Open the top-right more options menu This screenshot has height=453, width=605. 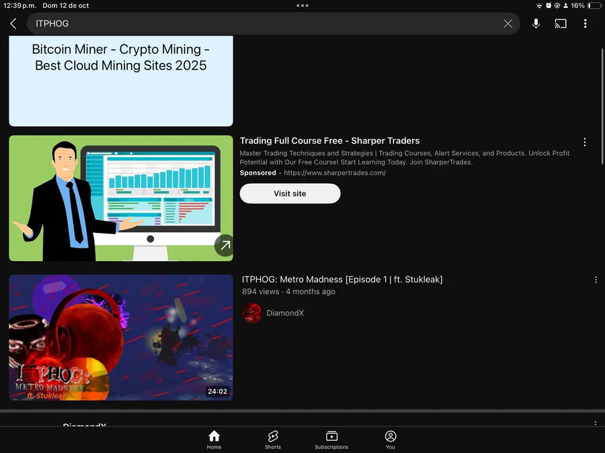point(586,23)
